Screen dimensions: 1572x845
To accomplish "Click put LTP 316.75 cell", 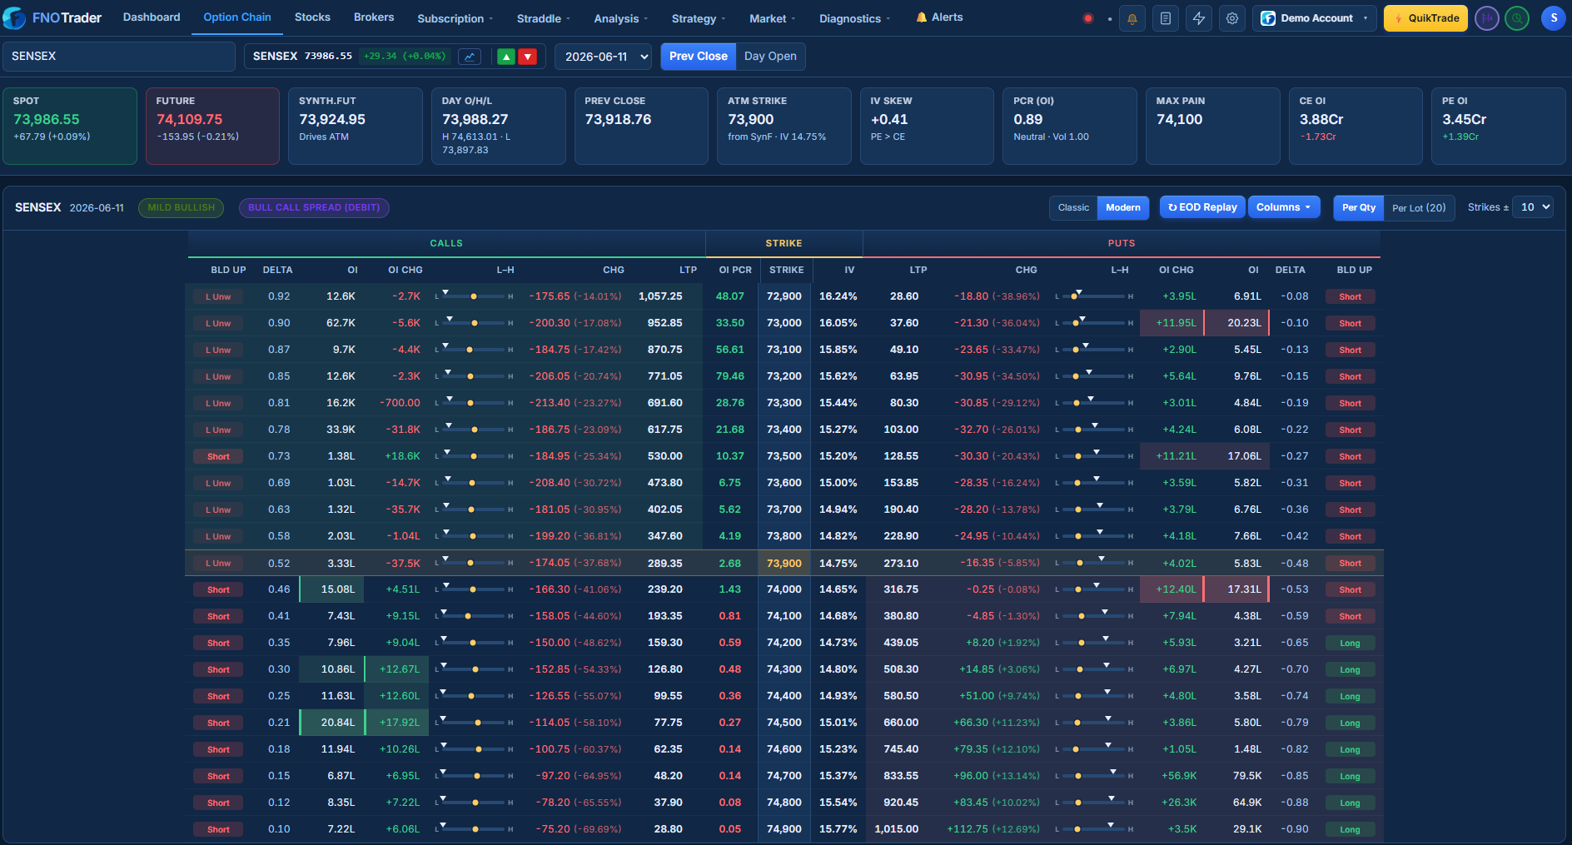I will click(901, 589).
